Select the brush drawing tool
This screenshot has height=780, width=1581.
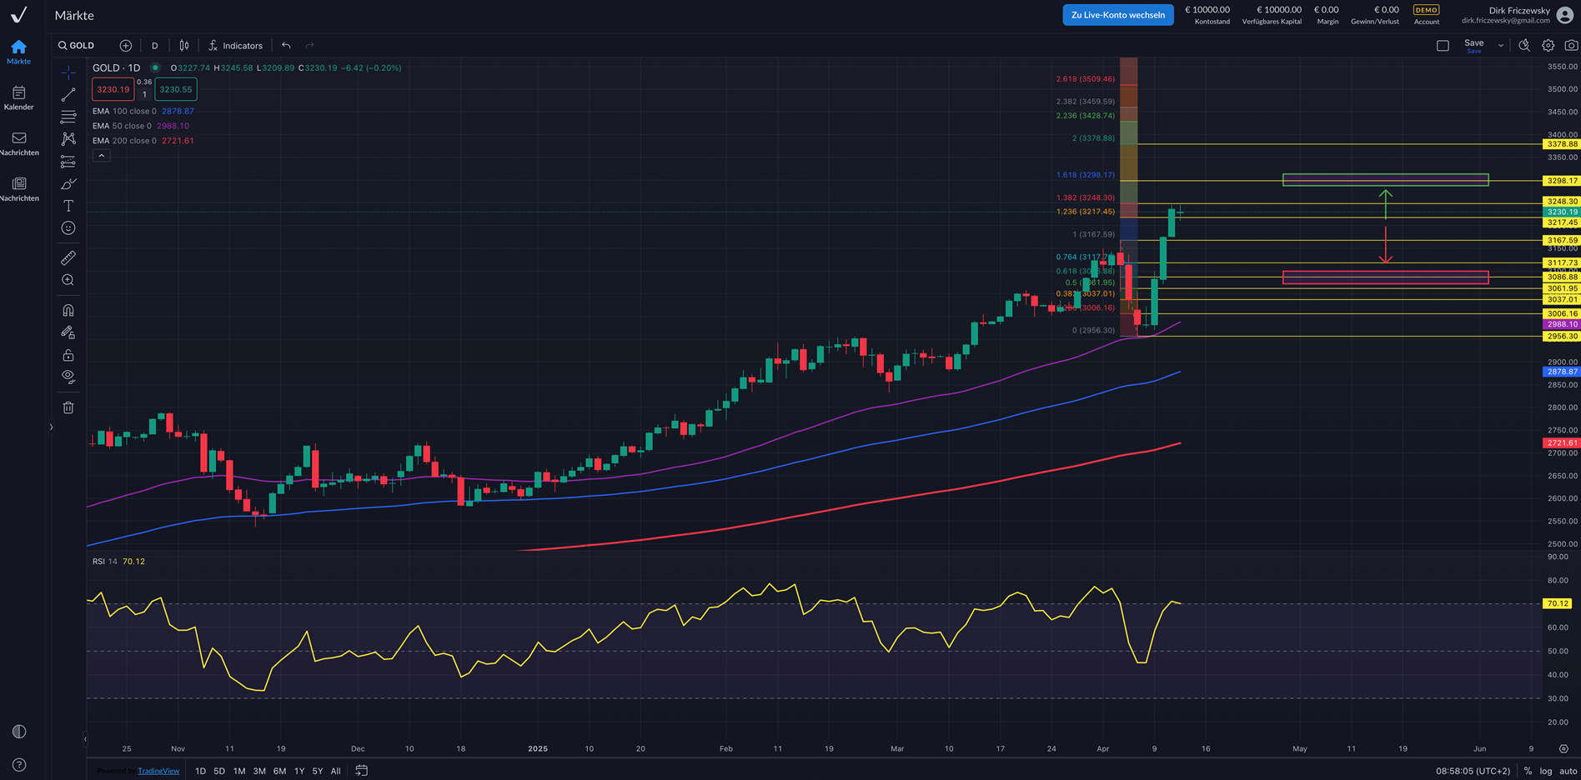68,183
